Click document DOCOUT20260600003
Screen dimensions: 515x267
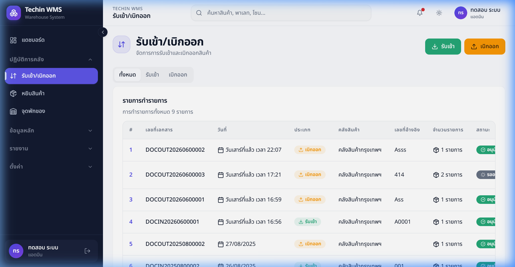[175, 175]
